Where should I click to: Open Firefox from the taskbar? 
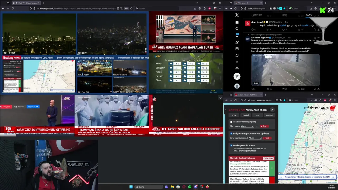coord(207,187)
